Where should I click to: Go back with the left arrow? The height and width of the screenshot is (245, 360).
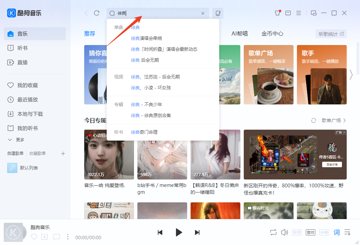tap(86, 13)
